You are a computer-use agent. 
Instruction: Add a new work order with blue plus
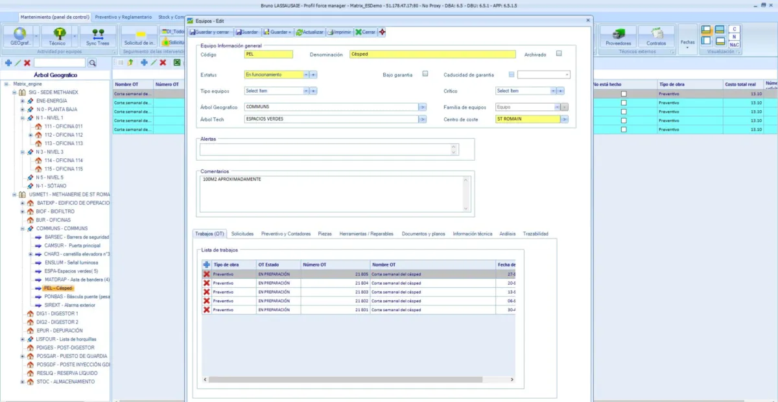tap(207, 265)
